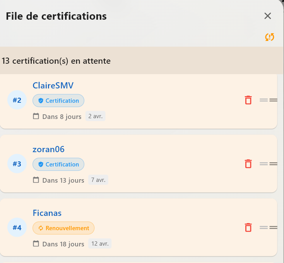Open ClaireSMV profile link
Viewport: 284px width, 263px height.
click(53, 85)
